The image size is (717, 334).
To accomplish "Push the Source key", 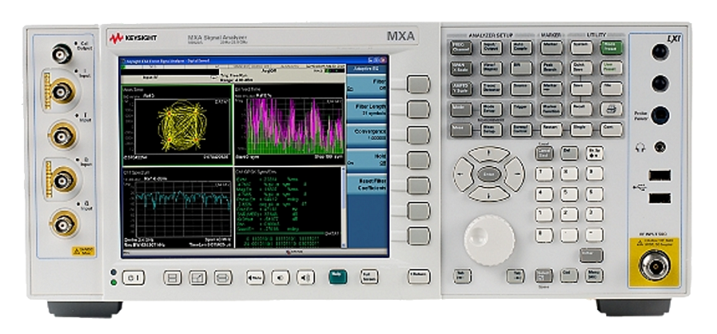I will pos(521,88).
